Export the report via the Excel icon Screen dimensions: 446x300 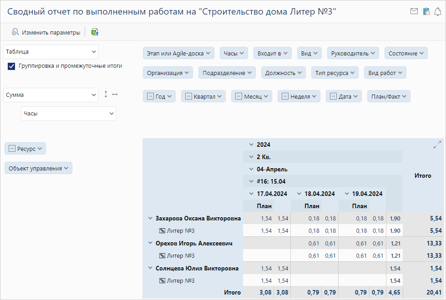(95, 32)
